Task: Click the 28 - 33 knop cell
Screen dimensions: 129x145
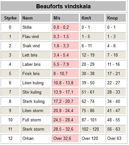Action: pos(116,92)
